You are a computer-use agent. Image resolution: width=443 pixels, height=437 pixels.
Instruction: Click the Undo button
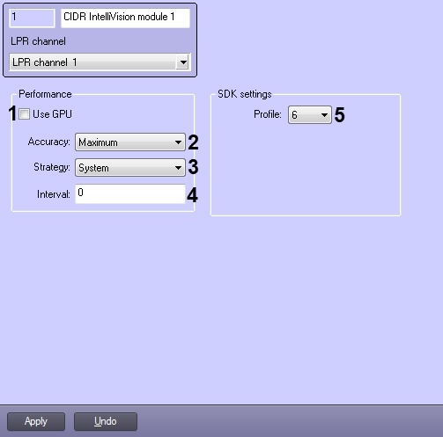106,421
